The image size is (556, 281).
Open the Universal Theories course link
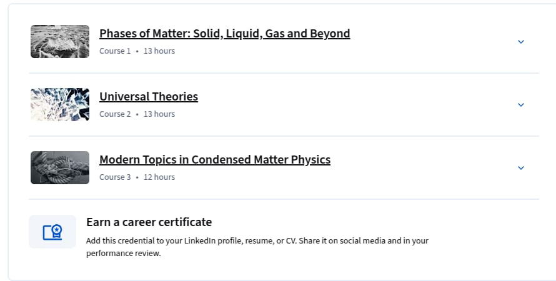pyautogui.click(x=149, y=96)
